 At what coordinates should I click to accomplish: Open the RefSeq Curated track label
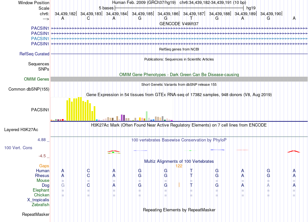point(34,54)
